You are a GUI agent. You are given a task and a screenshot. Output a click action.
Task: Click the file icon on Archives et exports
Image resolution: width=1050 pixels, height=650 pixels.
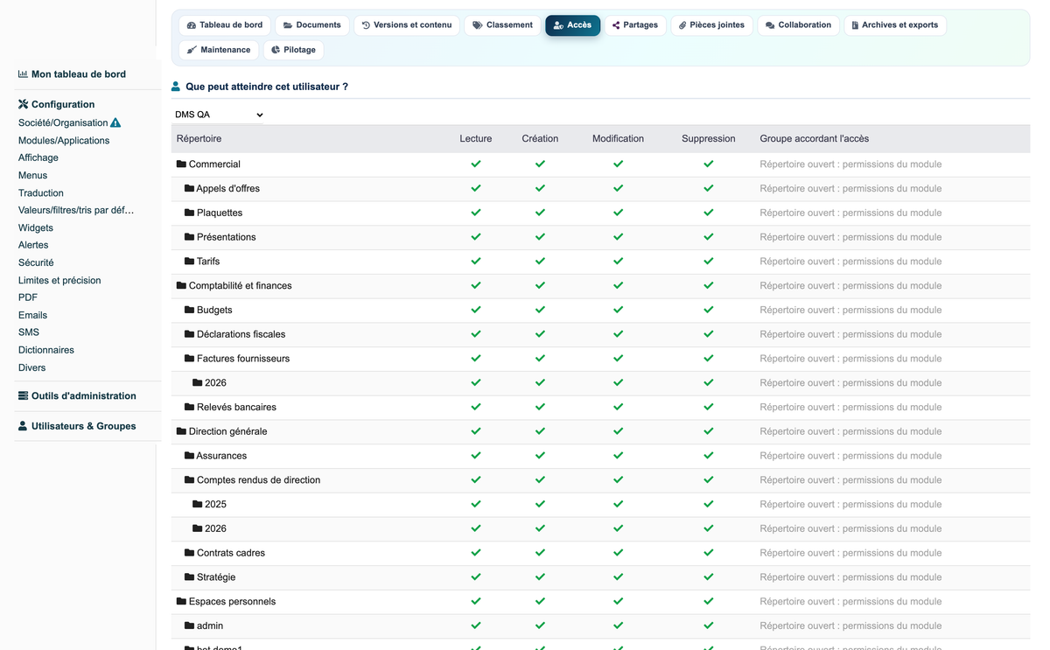pos(855,25)
